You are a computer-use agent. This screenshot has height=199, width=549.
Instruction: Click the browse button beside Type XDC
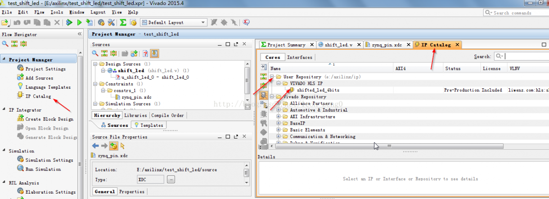pos(171,180)
